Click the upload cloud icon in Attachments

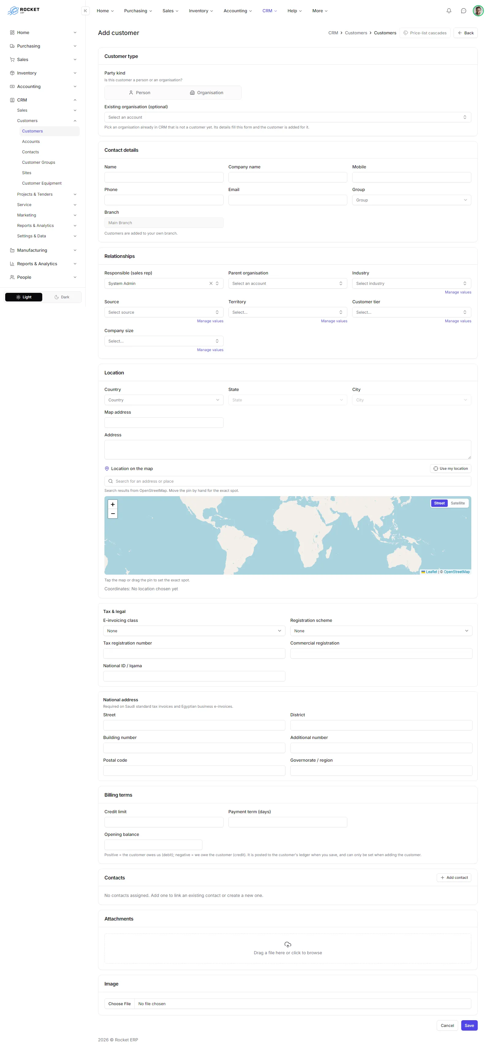[288, 944]
